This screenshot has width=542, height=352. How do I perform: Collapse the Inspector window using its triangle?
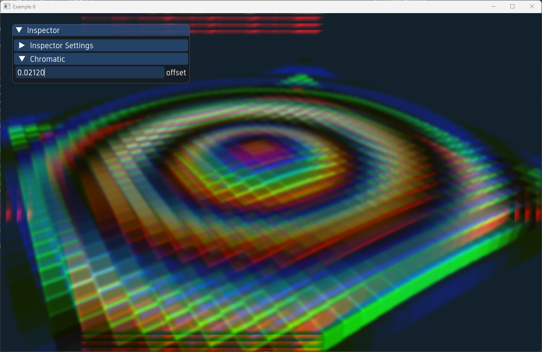click(x=19, y=30)
